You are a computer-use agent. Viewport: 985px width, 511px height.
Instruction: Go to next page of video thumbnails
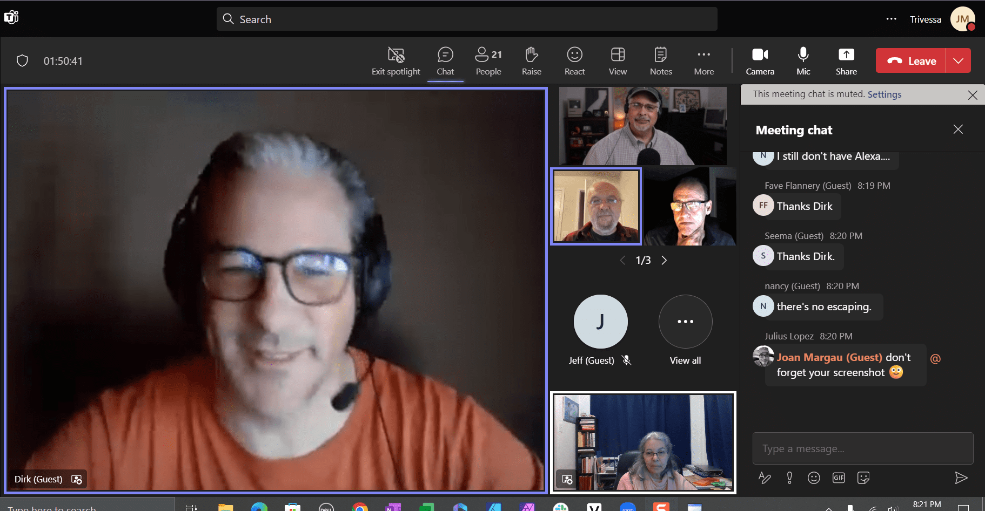tap(664, 260)
